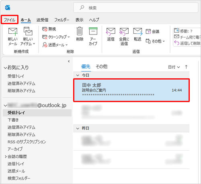Screen dimensions: 201x184
Task: Open the ファイル tab
Action: tap(9, 20)
